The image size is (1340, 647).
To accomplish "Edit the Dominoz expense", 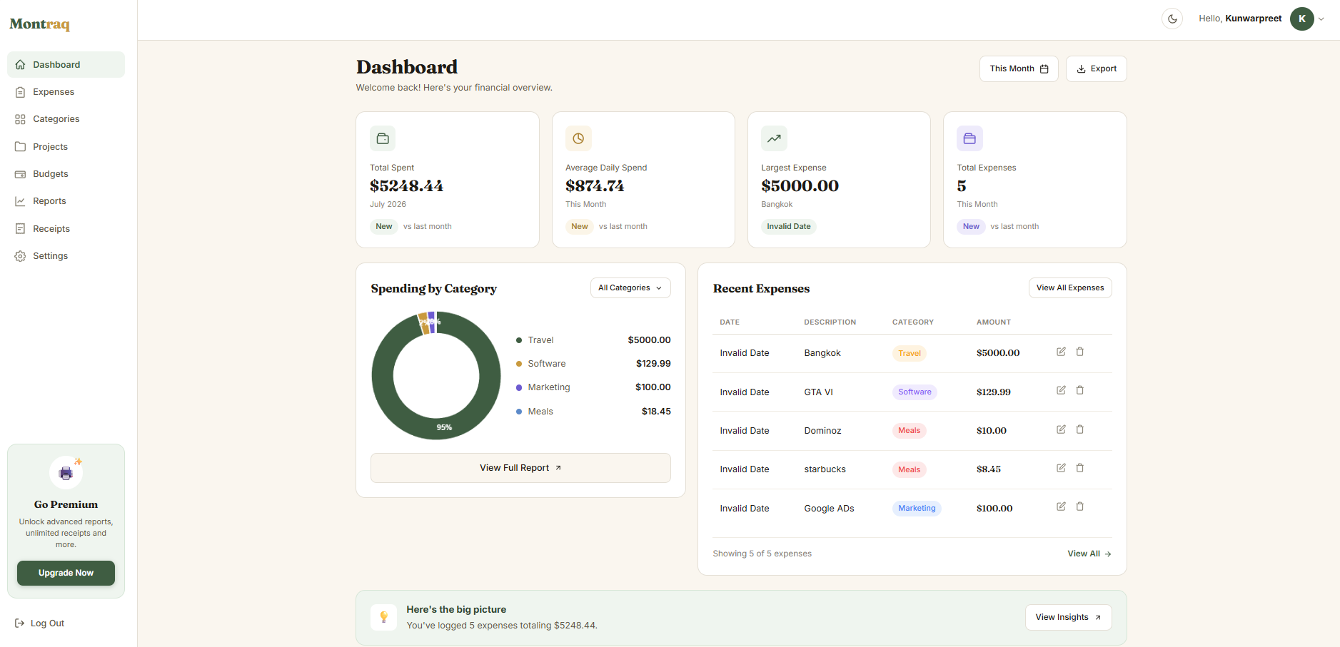I will [x=1061, y=429].
